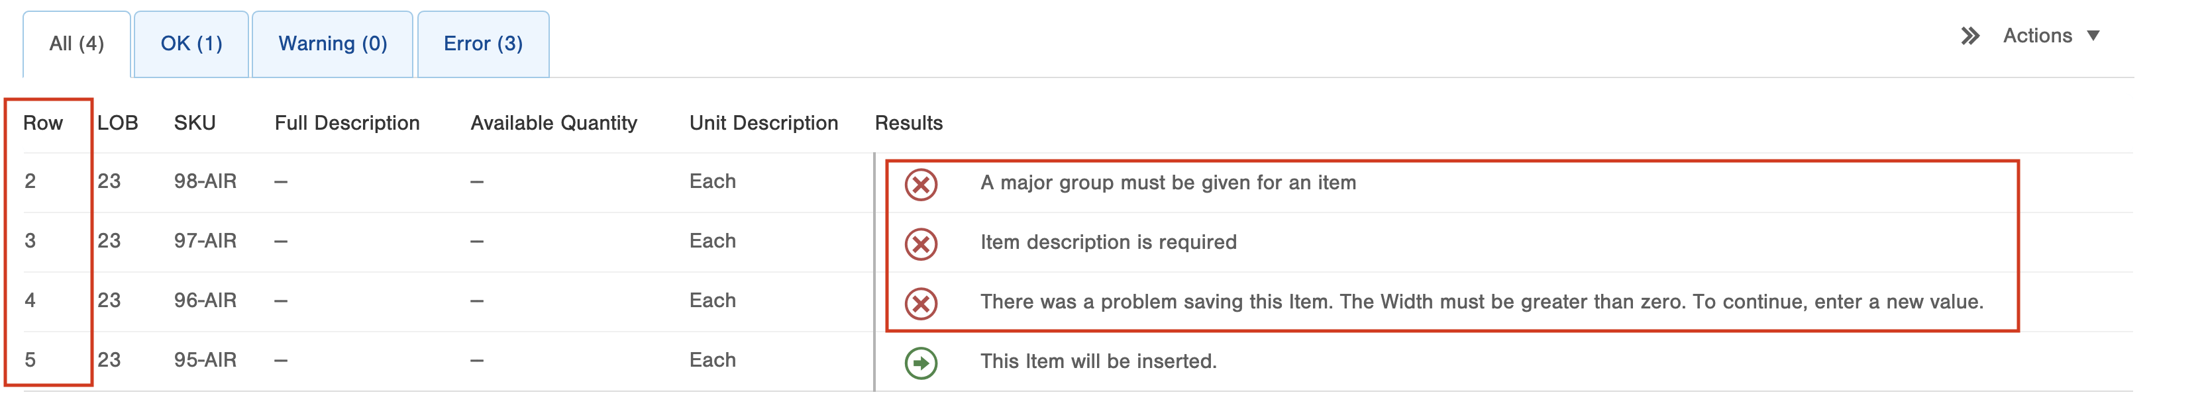Click the green insert arrow icon for 95-AIR

click(x=921, y=363)
